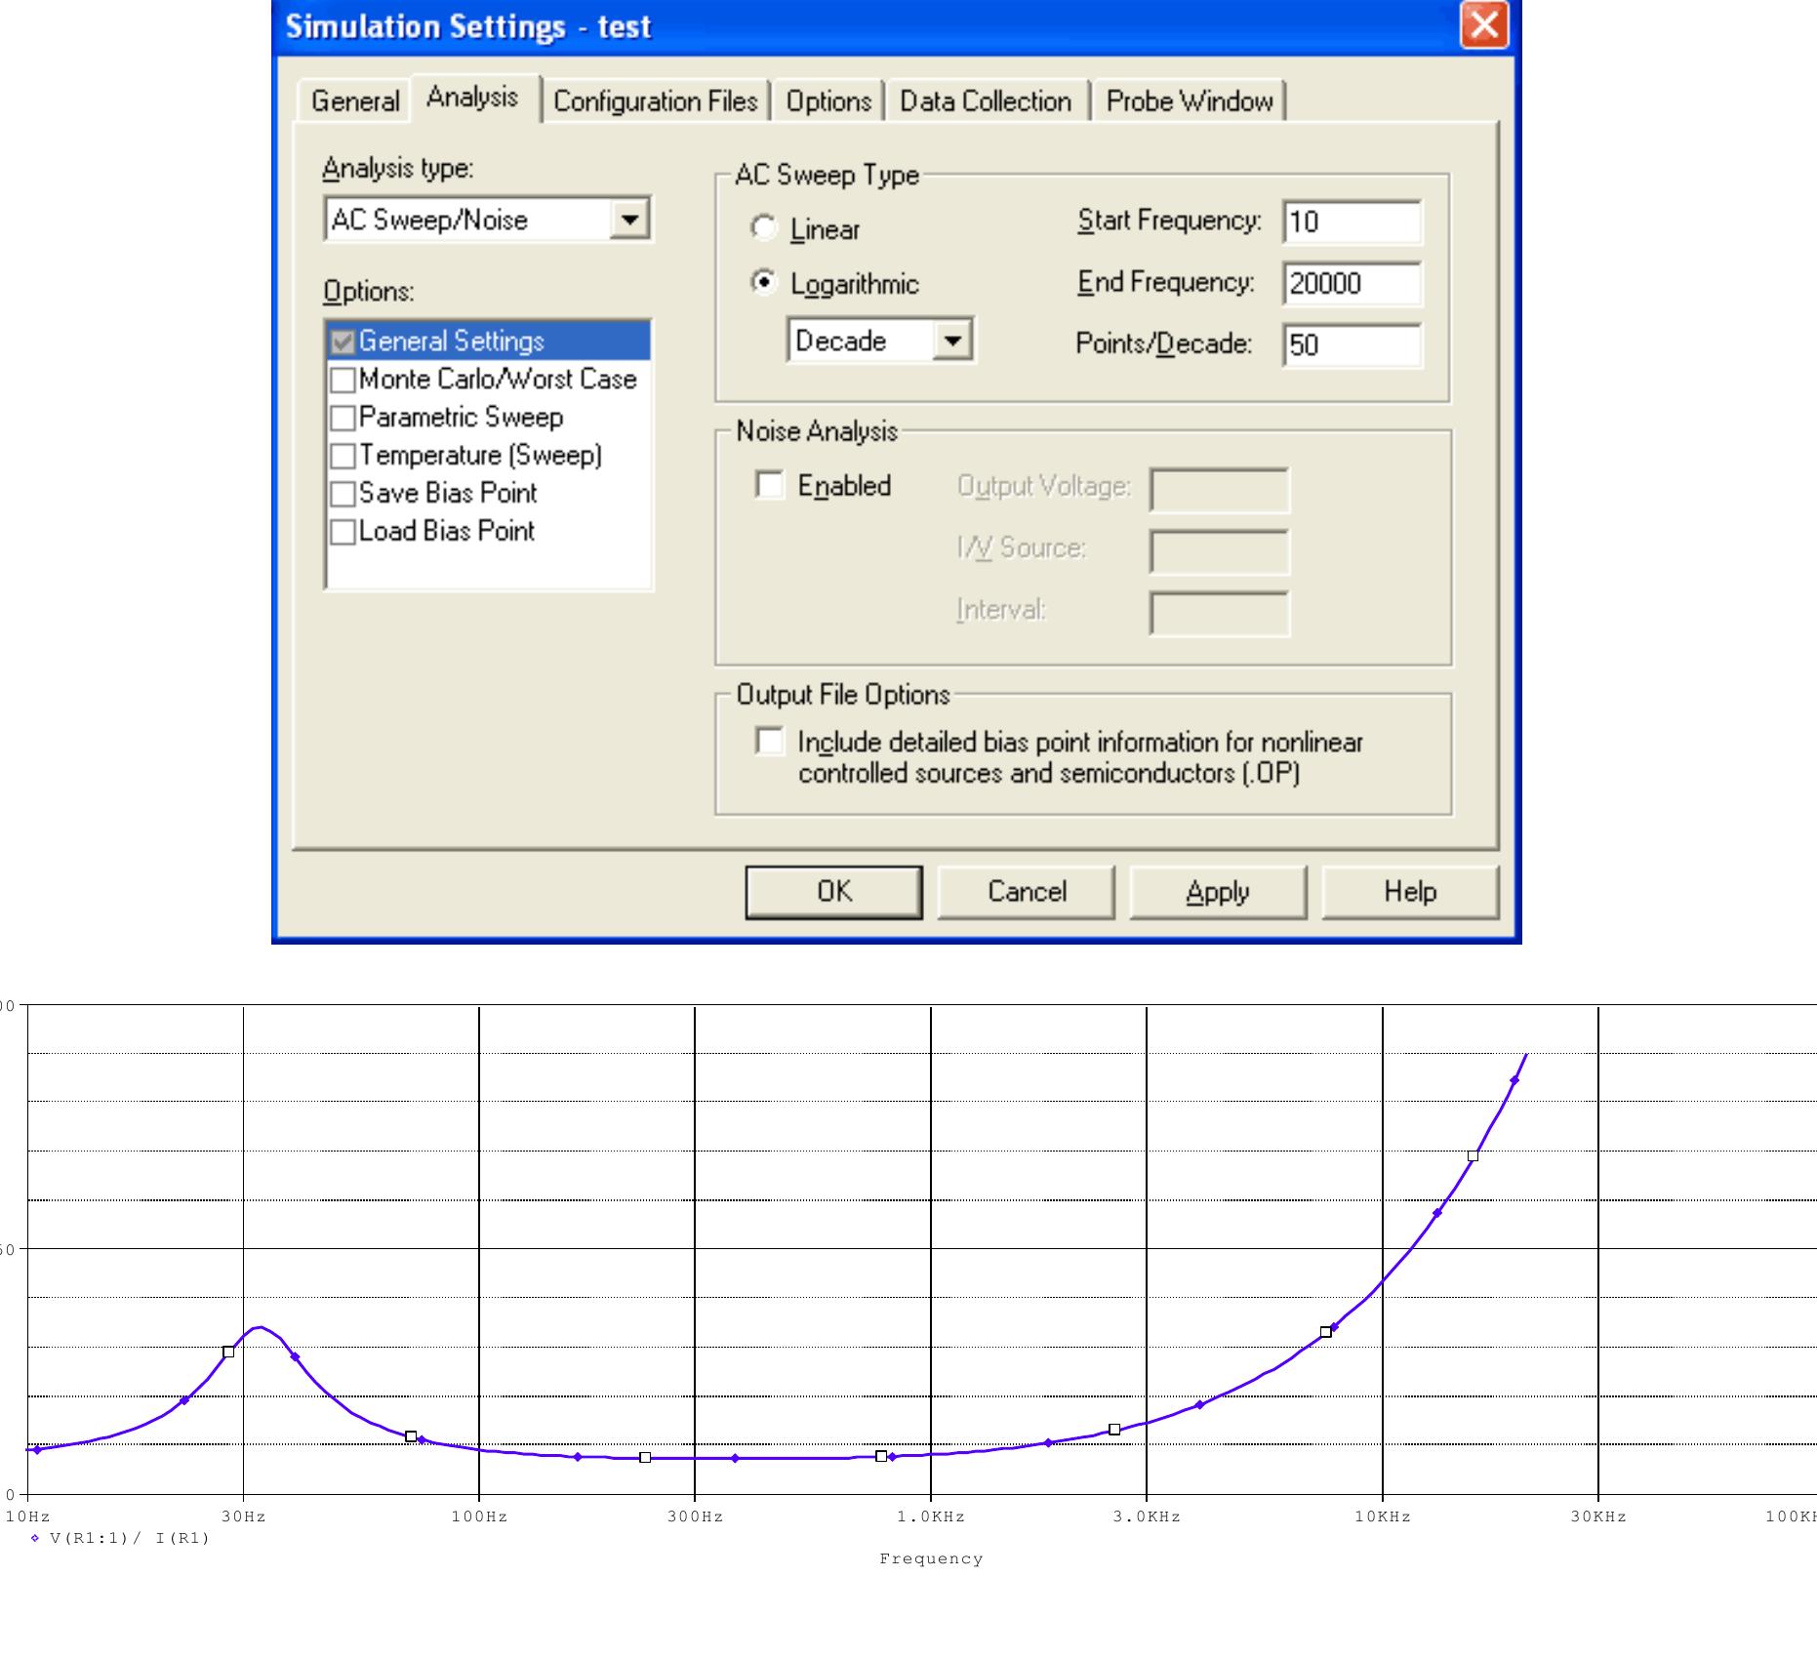The image size is (1817, 1657).
Task: Click the 1.0KHz axis label
Action: (931, 1516)
